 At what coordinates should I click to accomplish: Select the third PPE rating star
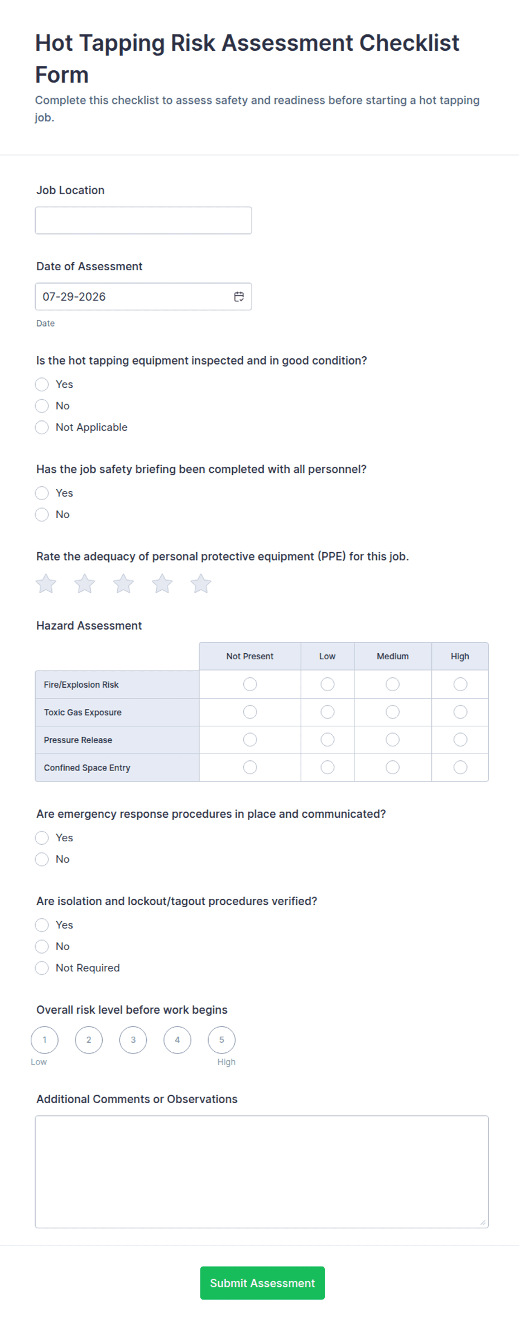tap(123, 584)
